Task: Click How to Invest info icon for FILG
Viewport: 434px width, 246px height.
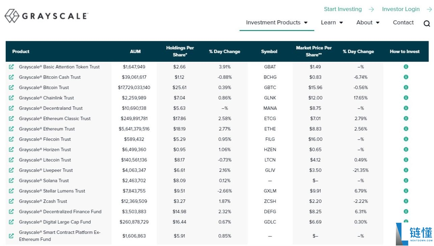Action: pyautogui.click(x=406, y=139)
